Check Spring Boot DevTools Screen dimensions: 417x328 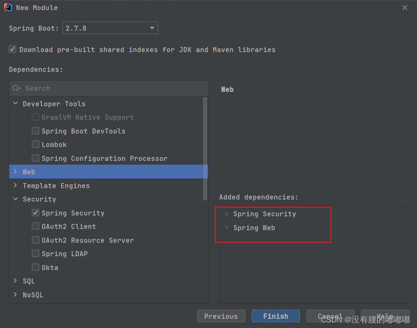[36, 131]
